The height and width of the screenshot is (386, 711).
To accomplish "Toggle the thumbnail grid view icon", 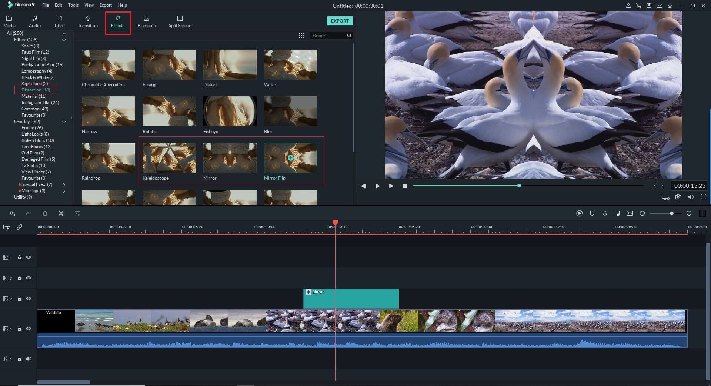I will click(301, 36).
